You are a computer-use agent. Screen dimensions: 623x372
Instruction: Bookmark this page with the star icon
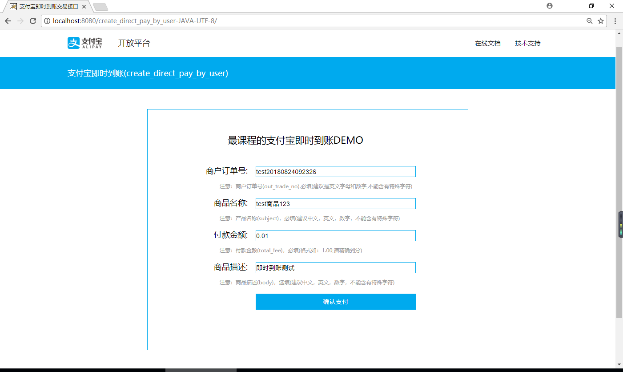pyautogui.click(x=601, y=21)
